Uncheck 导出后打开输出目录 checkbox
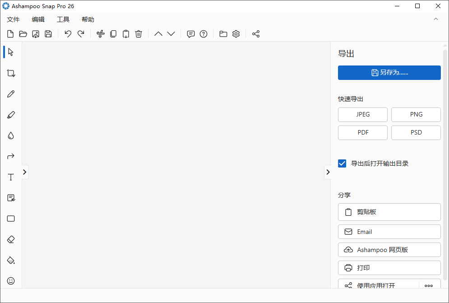 tap(342, 163)
